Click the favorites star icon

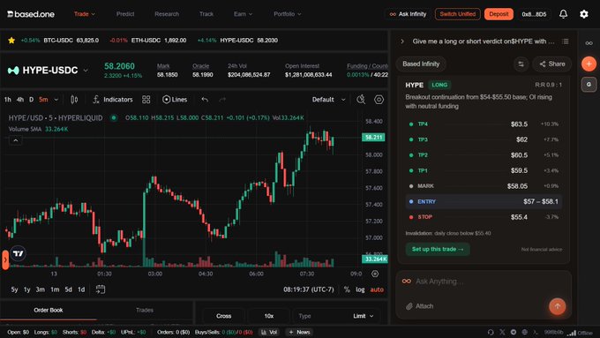tap(11, 41)
